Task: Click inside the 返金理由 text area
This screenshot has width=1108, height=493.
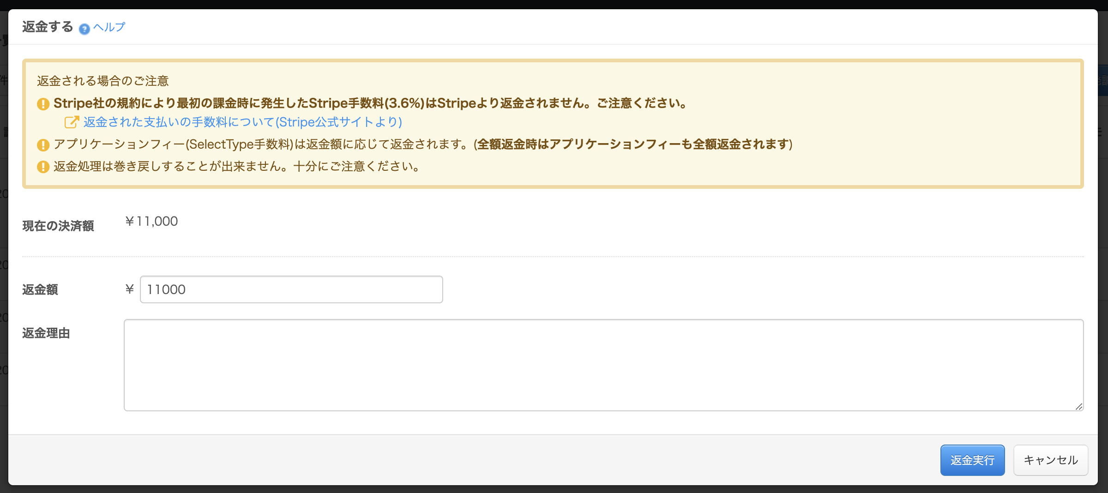Action: (603, 365)
